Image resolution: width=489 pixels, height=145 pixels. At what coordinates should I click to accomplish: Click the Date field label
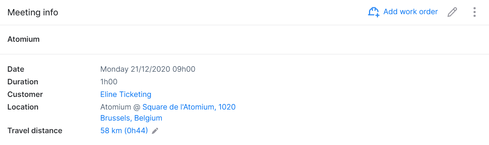[x=16, y=69]
